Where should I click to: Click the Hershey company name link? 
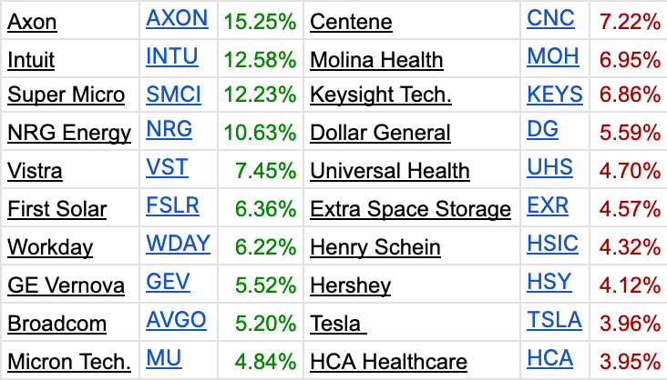tap(351, 286)
